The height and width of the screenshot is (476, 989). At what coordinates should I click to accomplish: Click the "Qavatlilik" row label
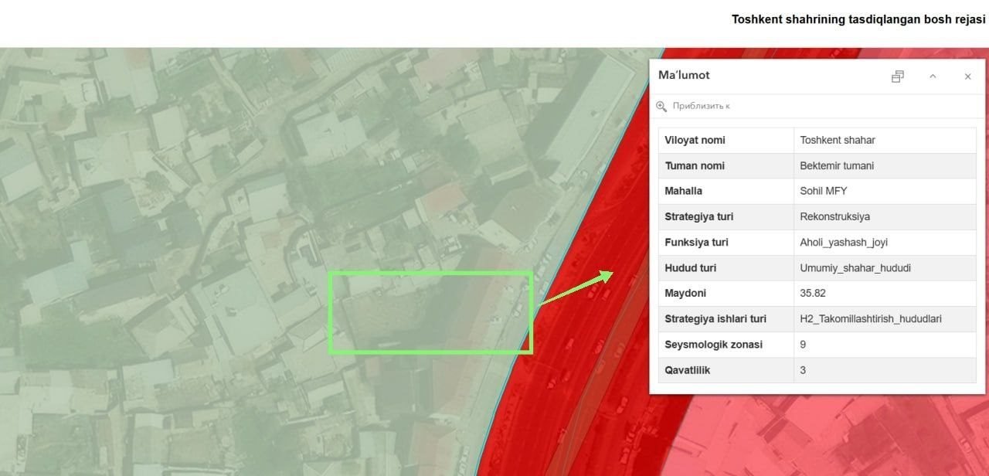pyautogui.click(x=688, y=369)
